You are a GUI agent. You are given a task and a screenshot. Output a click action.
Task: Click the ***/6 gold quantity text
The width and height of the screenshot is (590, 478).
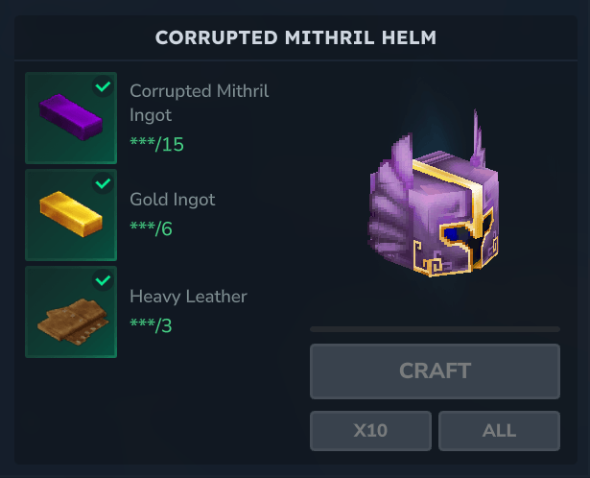click(x=151, y=228)
